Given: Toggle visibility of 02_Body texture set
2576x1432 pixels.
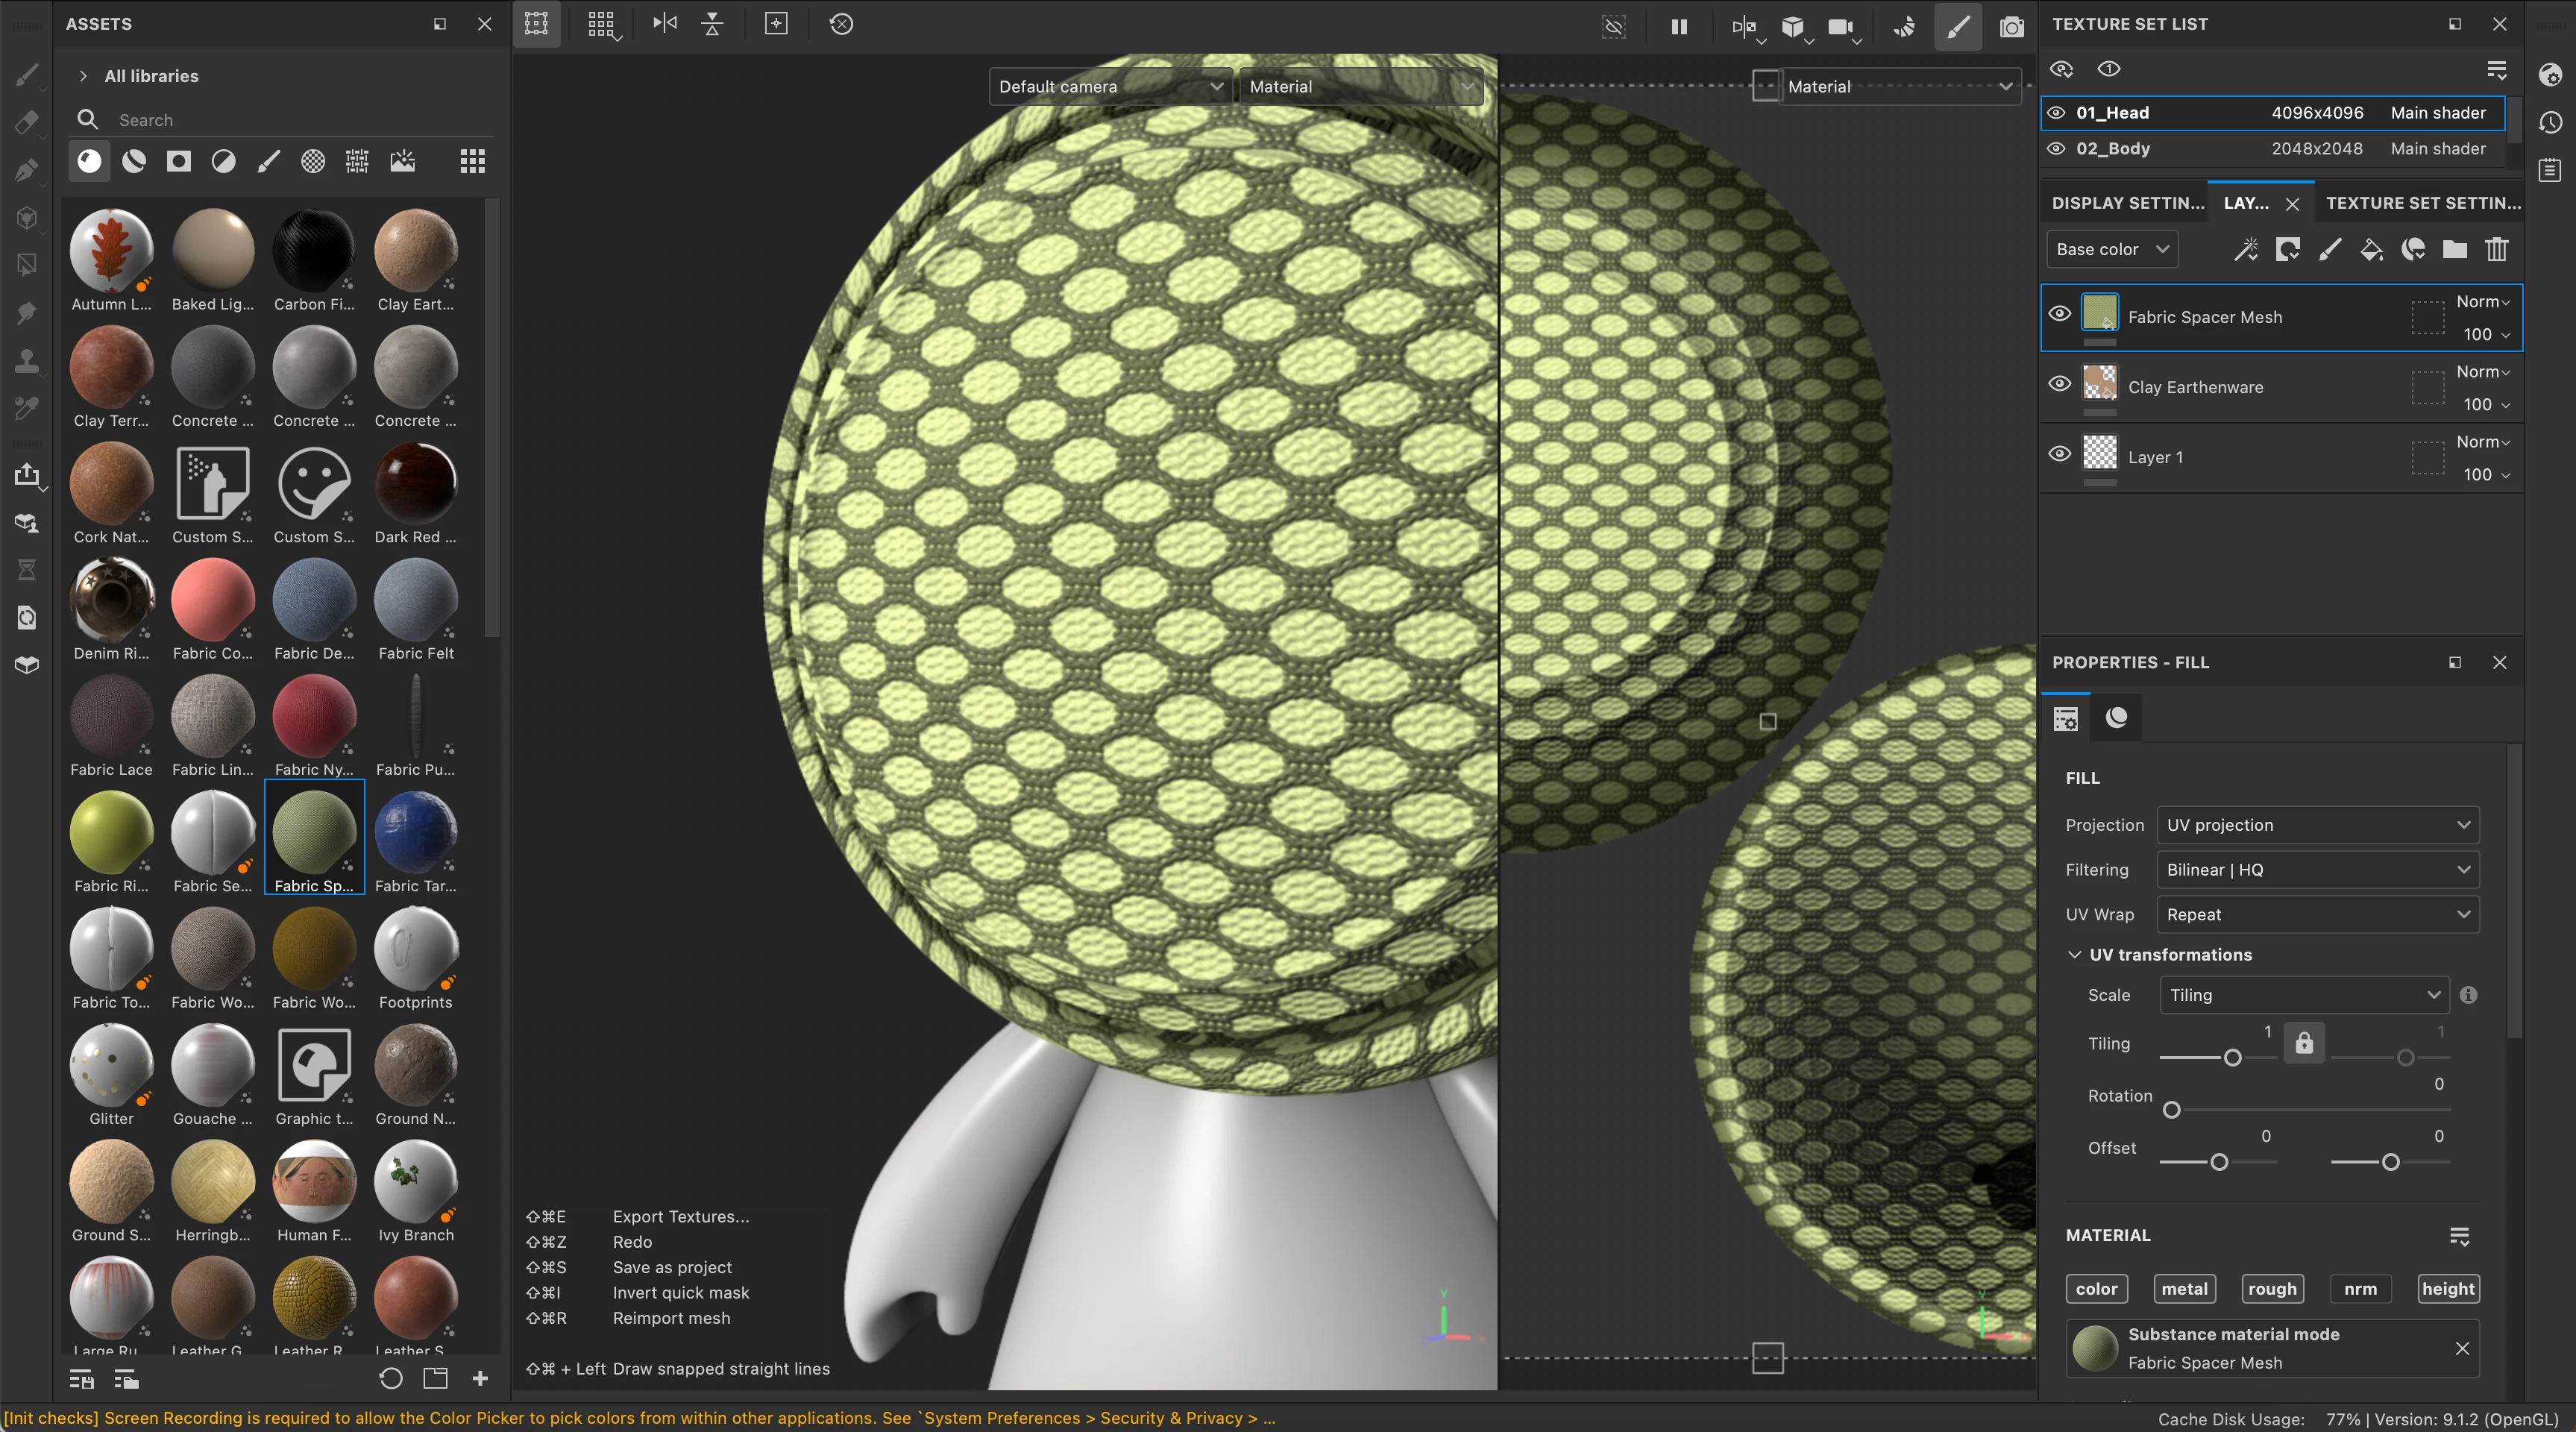Looking at the screenshot, I should point(2056,148).
